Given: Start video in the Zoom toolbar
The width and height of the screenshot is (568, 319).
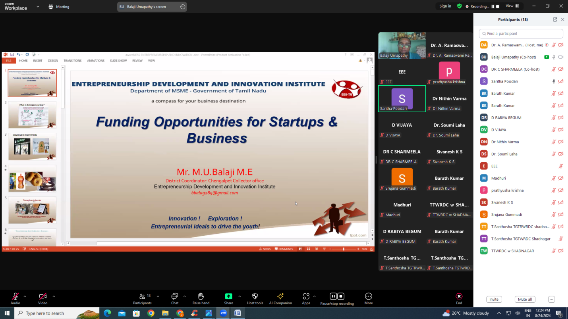Looking at the screenshot, I should 43,296.
